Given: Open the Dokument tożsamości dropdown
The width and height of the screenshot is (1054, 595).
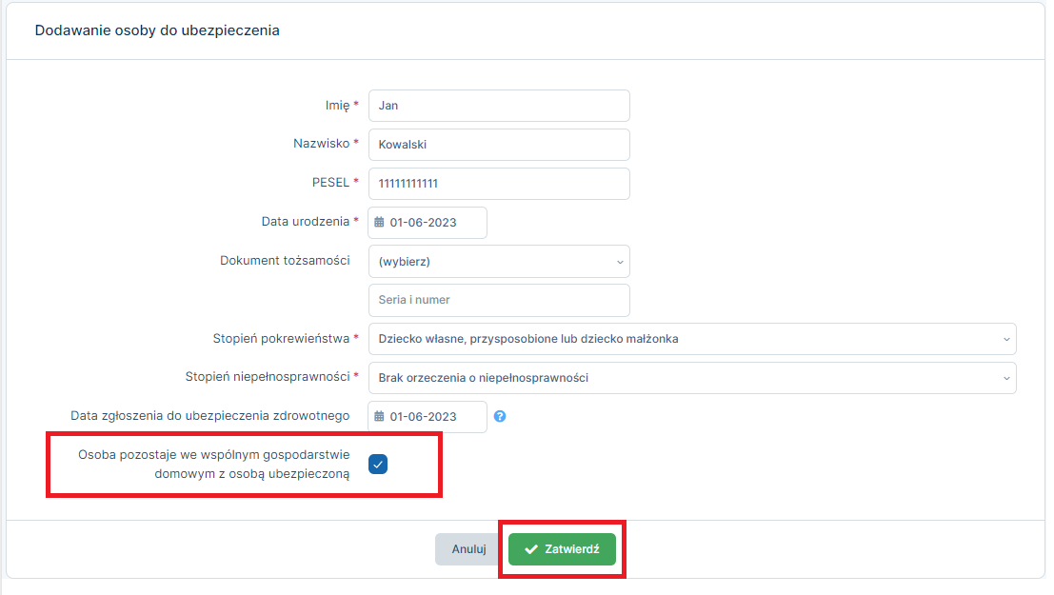Looking at the screenshot, I should (x=498, y=262).
